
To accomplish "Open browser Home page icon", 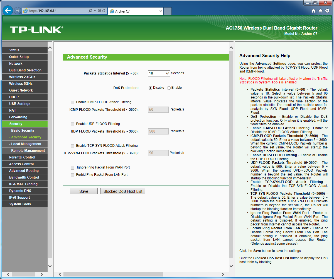I will (314, 11).
